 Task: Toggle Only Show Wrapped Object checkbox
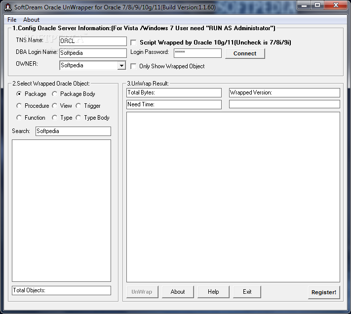tap(133, 66)
